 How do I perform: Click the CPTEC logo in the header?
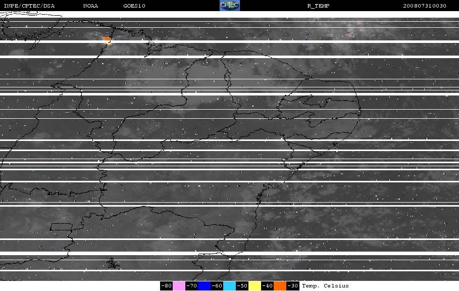pyautogui.click(x=229, y=5)
